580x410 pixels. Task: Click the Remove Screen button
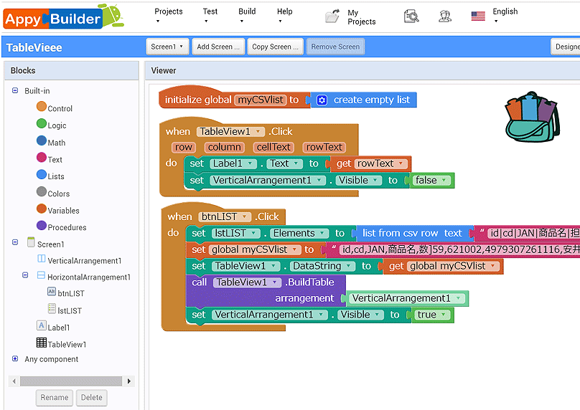pos(335,47)
